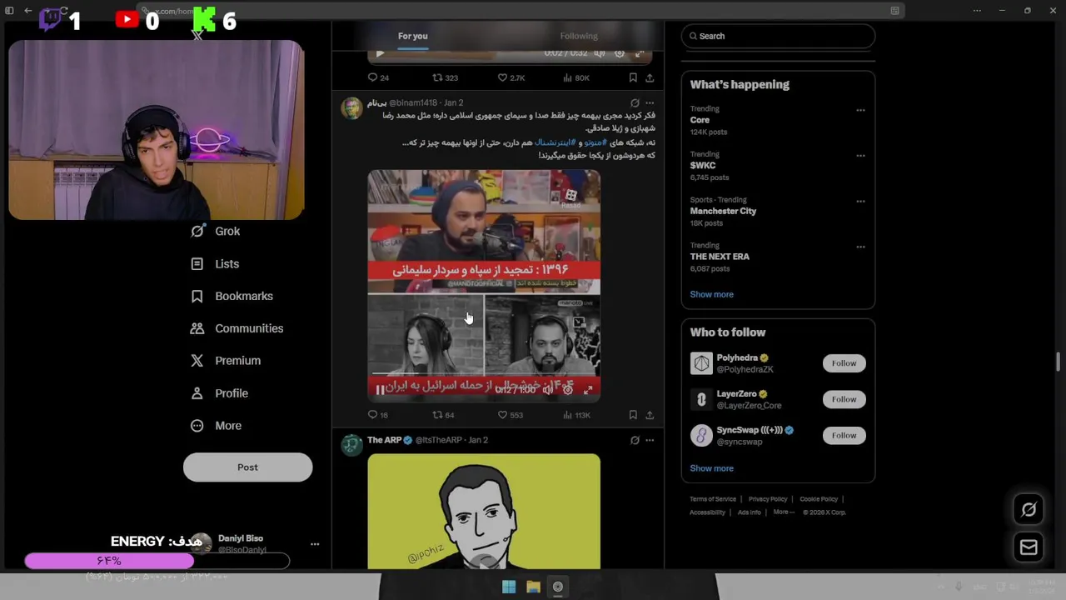
Task: Reply to the post with 24 replies
Action: [x=378, y=77]
